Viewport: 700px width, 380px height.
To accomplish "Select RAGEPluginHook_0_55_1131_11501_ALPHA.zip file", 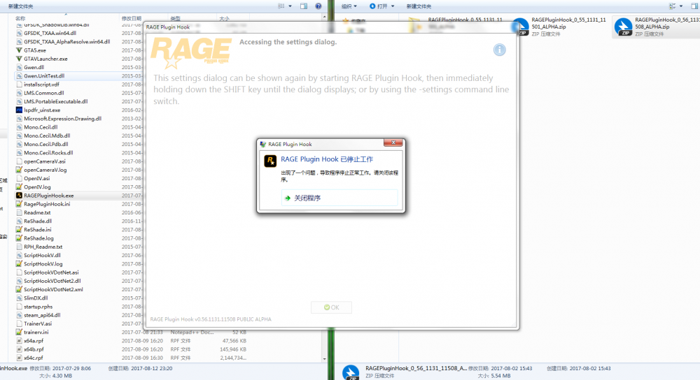I will 559,27.
